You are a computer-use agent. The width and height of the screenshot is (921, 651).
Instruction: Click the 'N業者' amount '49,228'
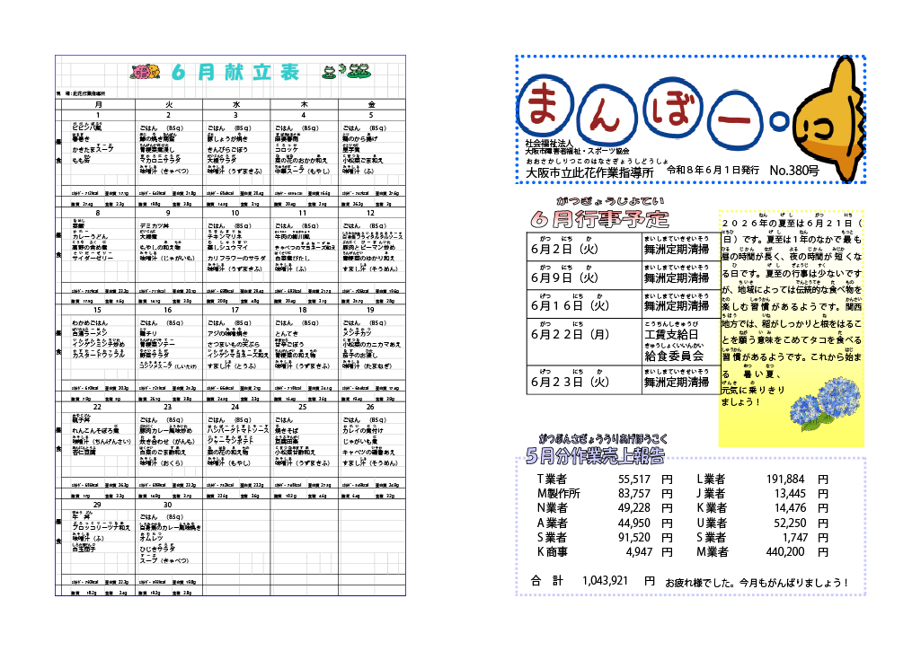[633, 507]
